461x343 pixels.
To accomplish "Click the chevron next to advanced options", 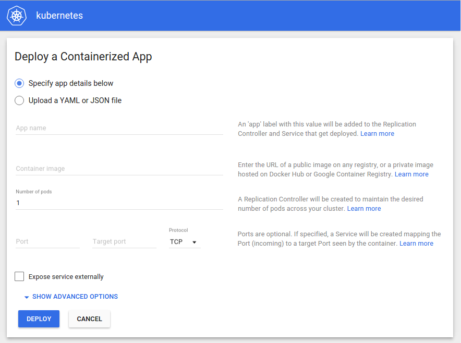I will [x=27, y=297].
